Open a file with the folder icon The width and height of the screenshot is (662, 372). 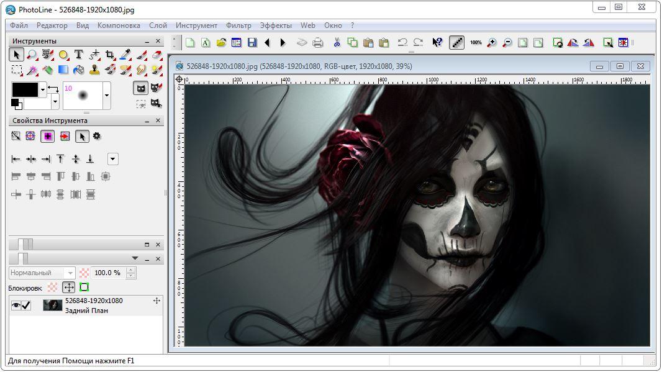pyautogui.click(x=221, y=42)
